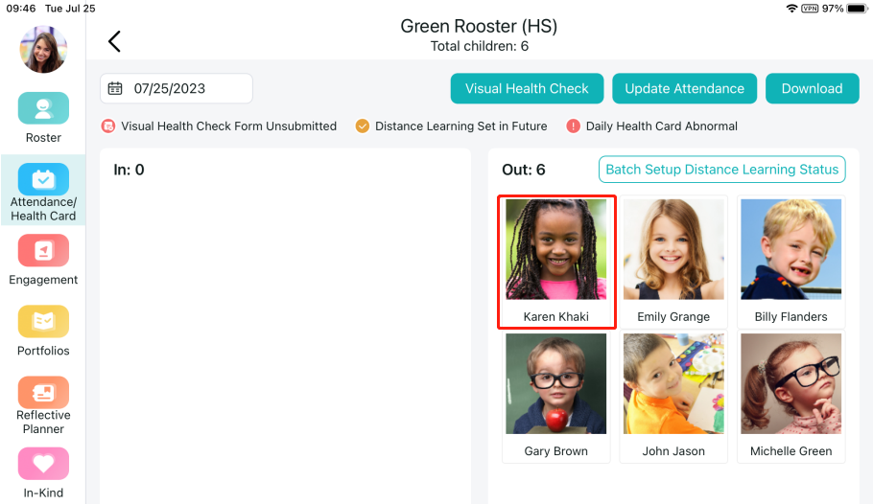Screen dimensions: 873x504
Task: Click Visual Health Check Form Unsubmitted legend icon
Action: click(108, 126)
